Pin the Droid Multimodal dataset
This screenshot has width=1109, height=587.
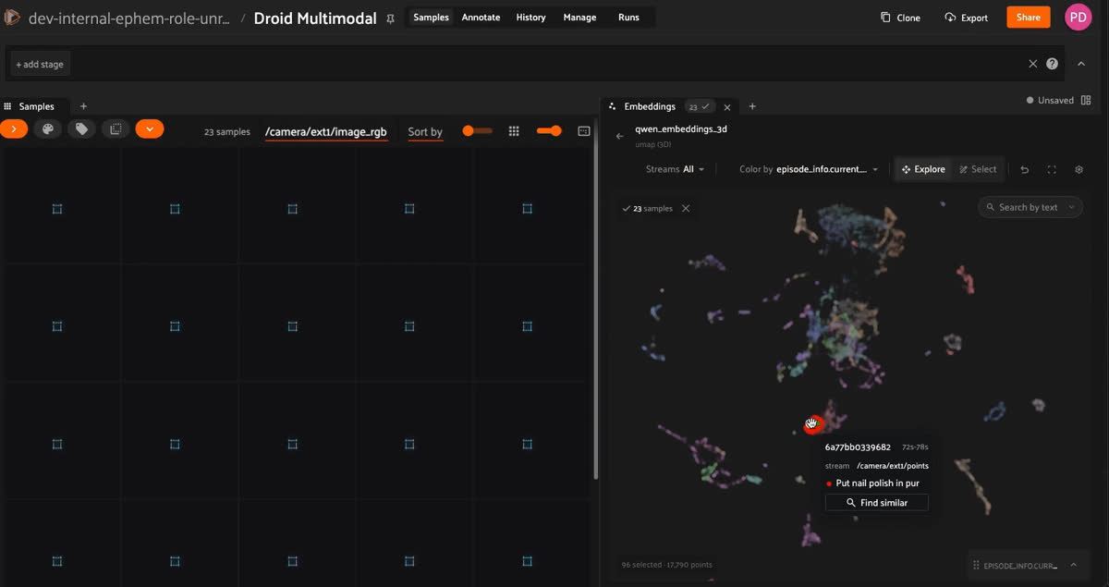pos(391,18)
